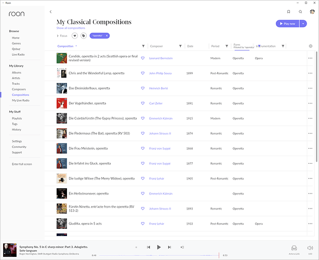Open Composer column filter funnel
This screenshot has height=260, width=319.
tap(180, 46)
